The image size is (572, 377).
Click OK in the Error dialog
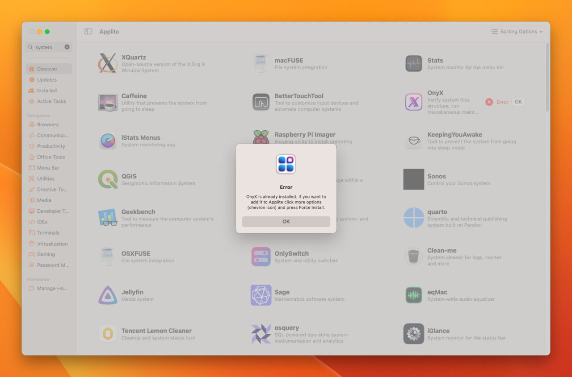tap(286, 222)
